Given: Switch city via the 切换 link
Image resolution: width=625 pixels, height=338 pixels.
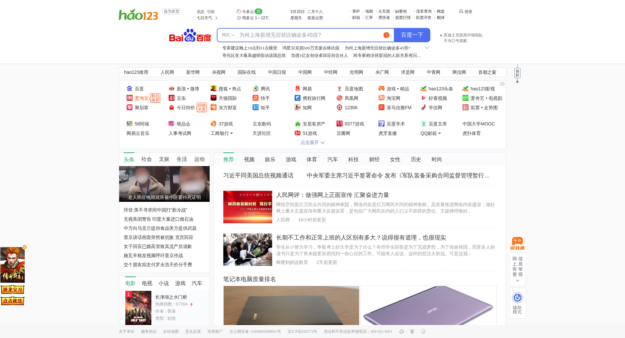Looking at the screenshot, I should (x=211, y=11).
